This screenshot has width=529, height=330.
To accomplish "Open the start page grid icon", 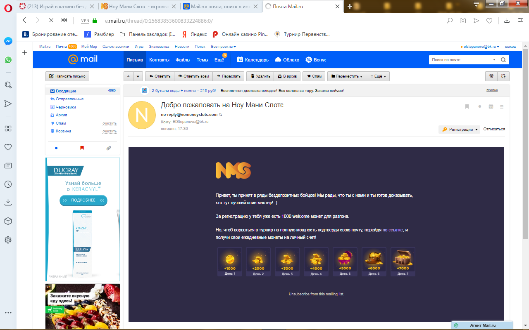I will point(64,20).
